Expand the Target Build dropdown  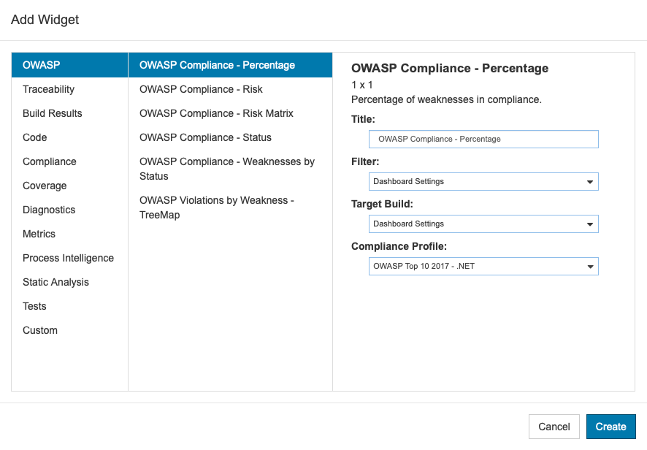483,224
